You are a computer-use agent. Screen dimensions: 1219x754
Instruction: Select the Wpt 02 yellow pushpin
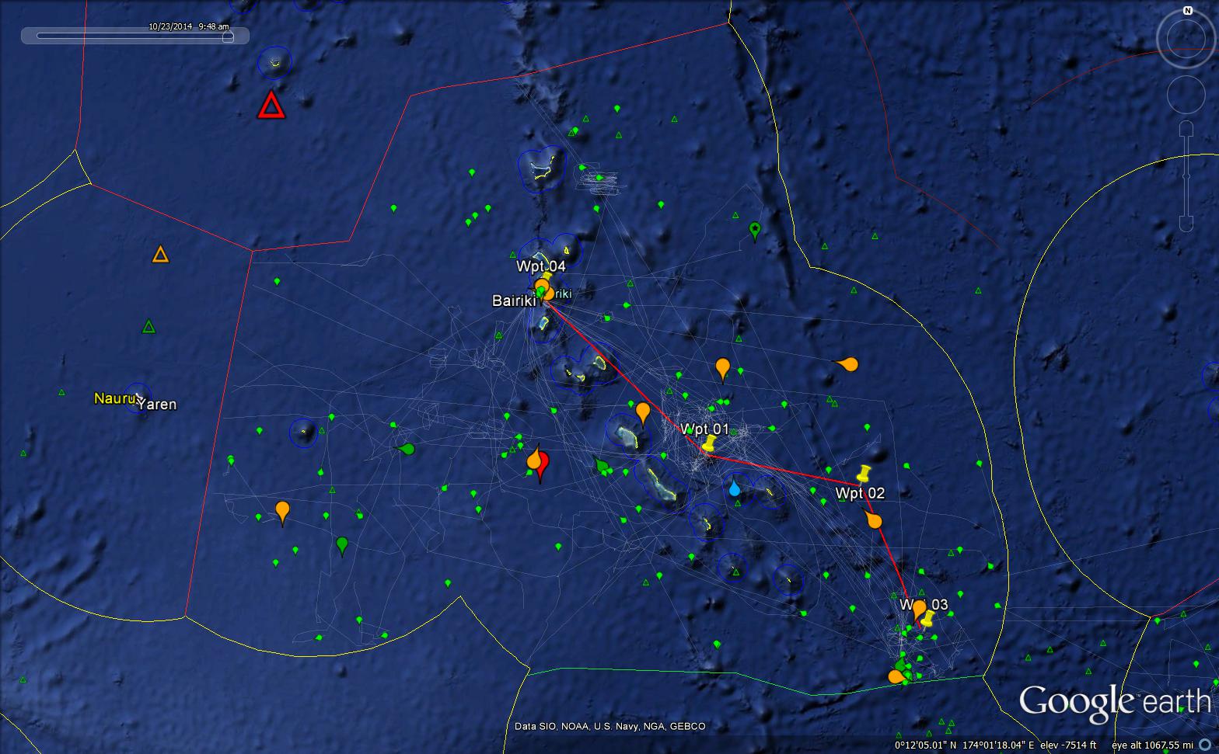[863, 474]
